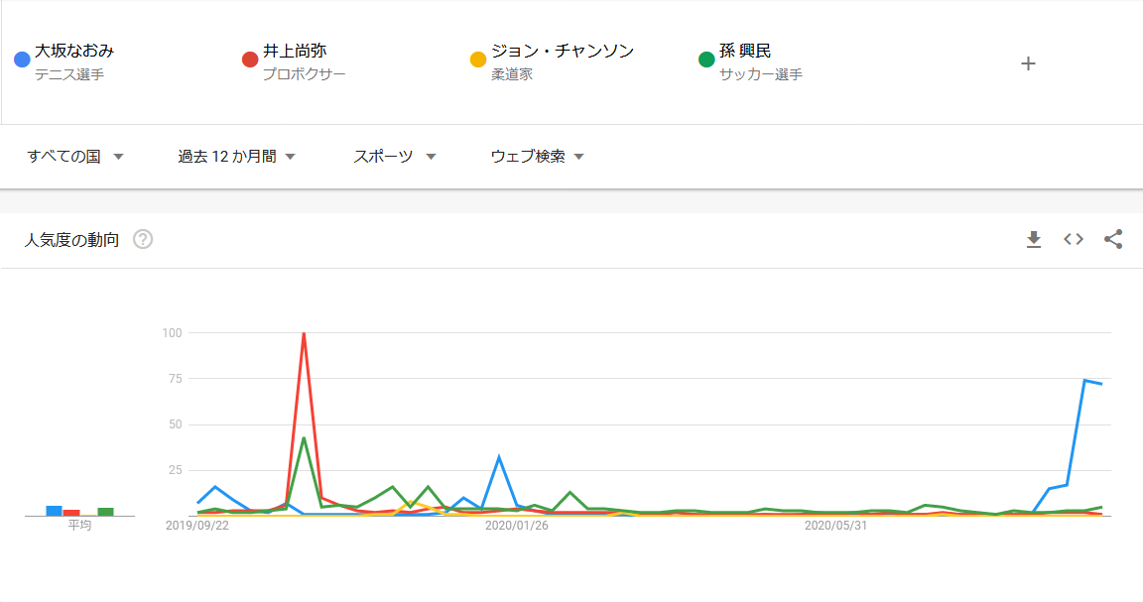Click the red dot beside 井上尚弥
Viewport: 1143px width, 602px height.
click(250, 60)
